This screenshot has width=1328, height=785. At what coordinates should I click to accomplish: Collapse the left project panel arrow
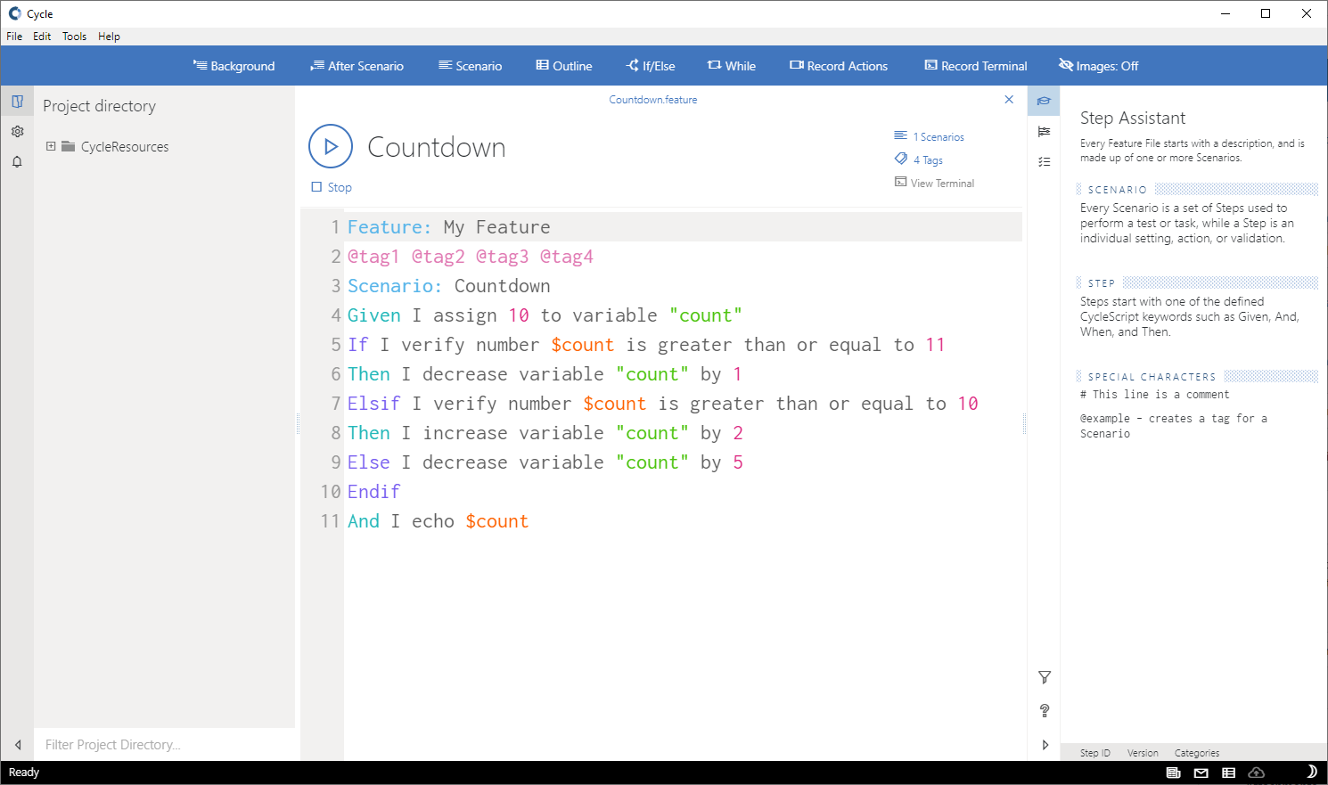pyautogui.click(x=18, y=745)
